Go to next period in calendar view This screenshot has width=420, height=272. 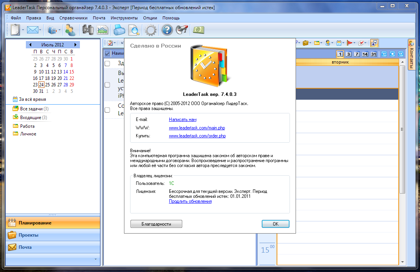click(401, 54)
